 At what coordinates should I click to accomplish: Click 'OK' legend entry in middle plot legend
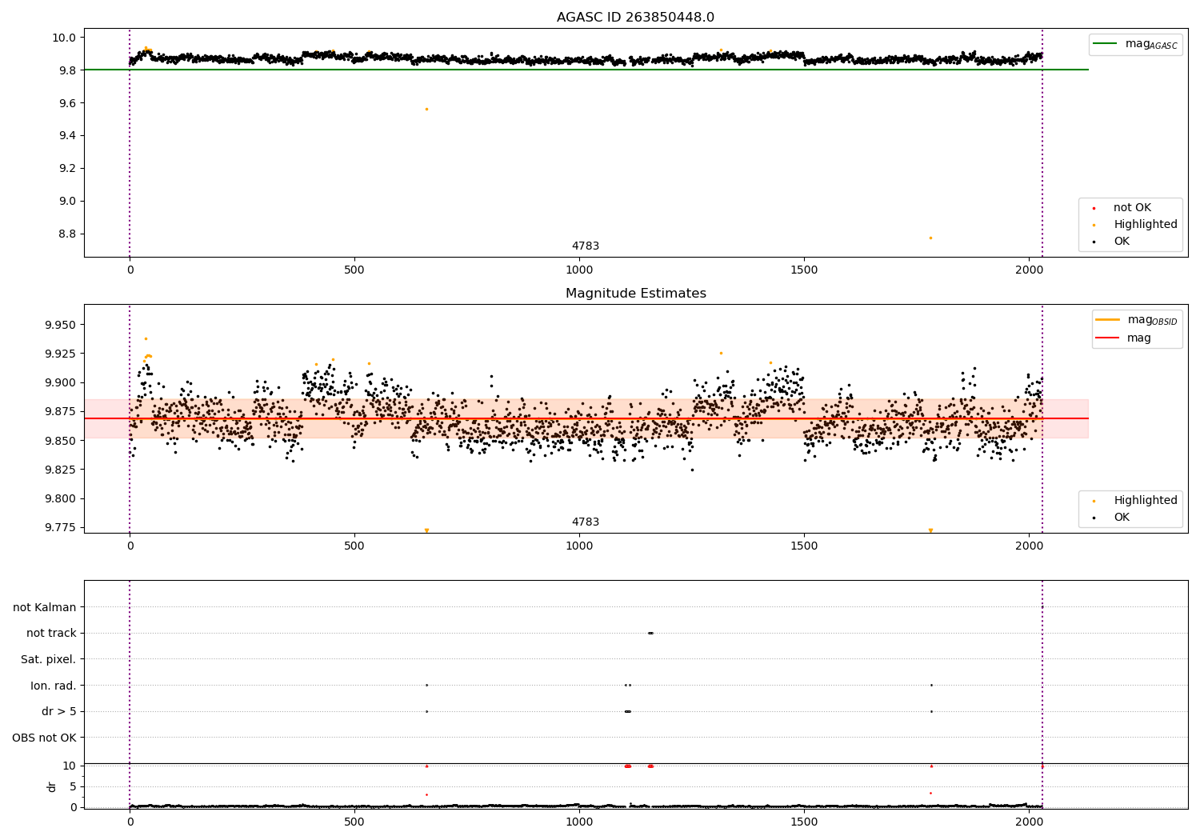coord(1111,517)
